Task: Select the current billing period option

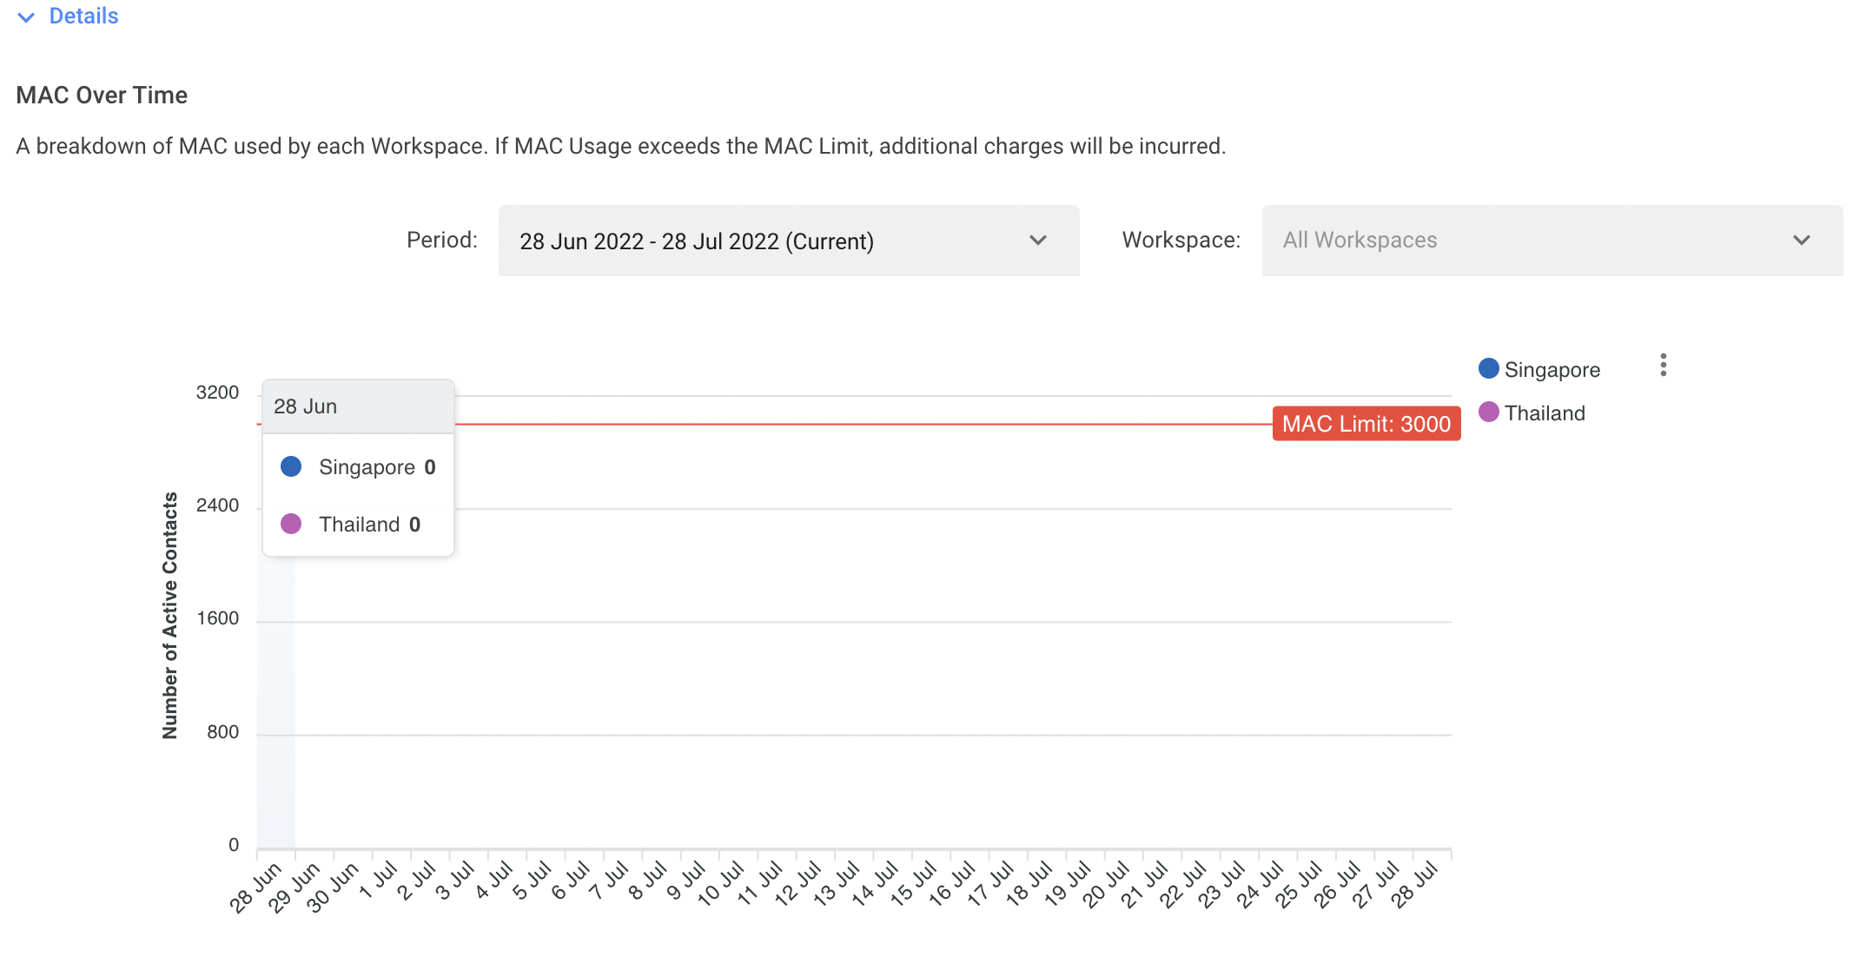Action: (790, 241)
